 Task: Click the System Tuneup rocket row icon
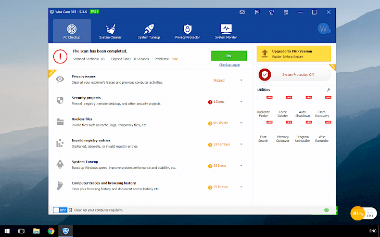[x=60, y=164]
